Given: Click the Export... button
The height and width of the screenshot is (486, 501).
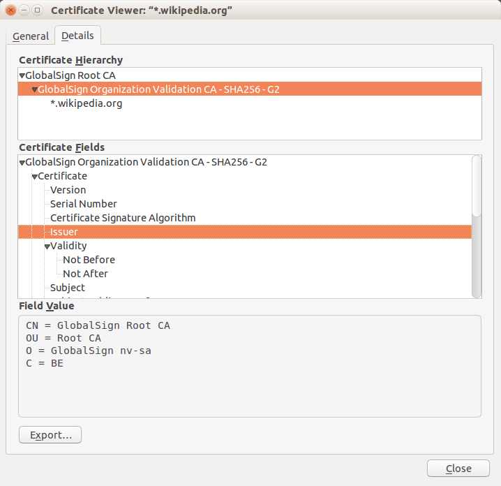Looking at the screenshot, I should pos(50,435).
